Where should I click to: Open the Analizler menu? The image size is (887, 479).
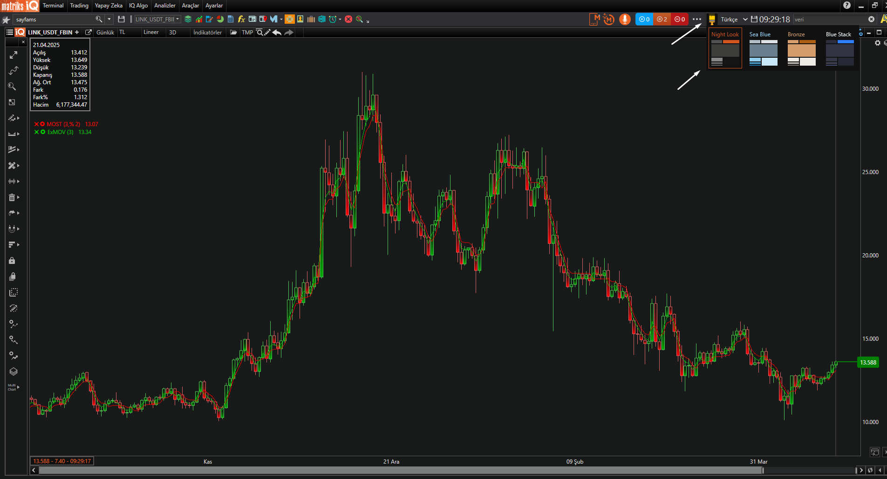[165, 6]
